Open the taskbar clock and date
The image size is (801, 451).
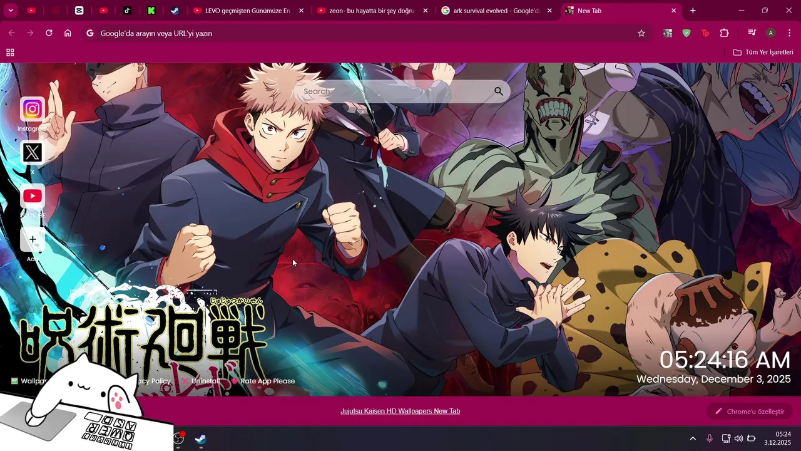pyautogui.click(x=778, y=438)
